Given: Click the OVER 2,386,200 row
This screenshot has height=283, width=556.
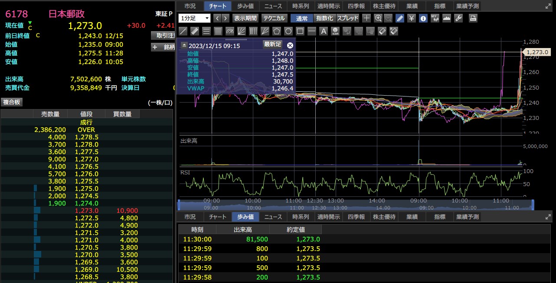Looking at the screenshot, I should pos(87,129).
